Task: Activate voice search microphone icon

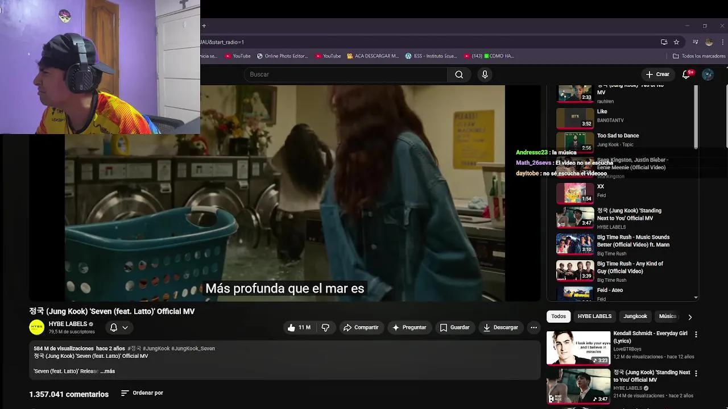Action: (485, 74)
